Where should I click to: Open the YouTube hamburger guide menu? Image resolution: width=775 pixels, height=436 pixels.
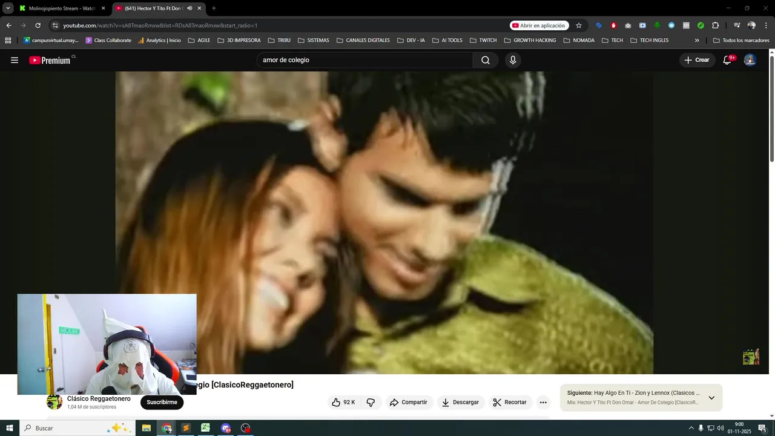(15, 60)
